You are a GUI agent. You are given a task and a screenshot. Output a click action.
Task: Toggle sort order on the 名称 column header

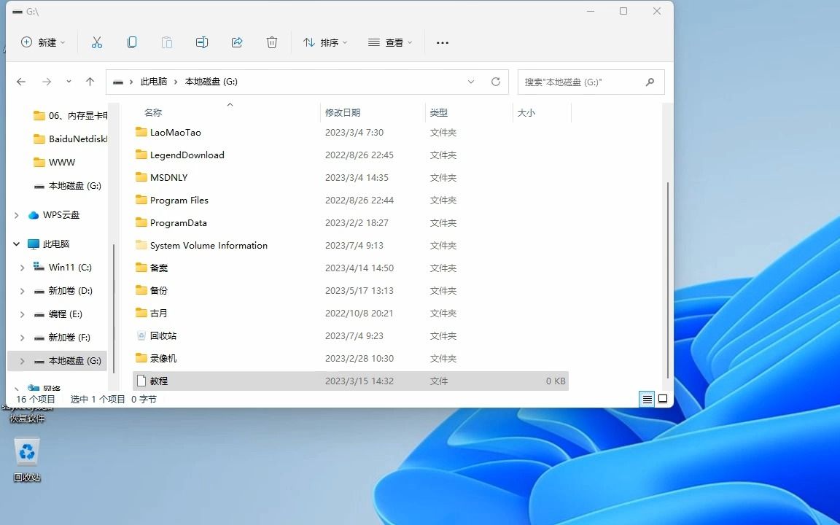pos(153,112)
